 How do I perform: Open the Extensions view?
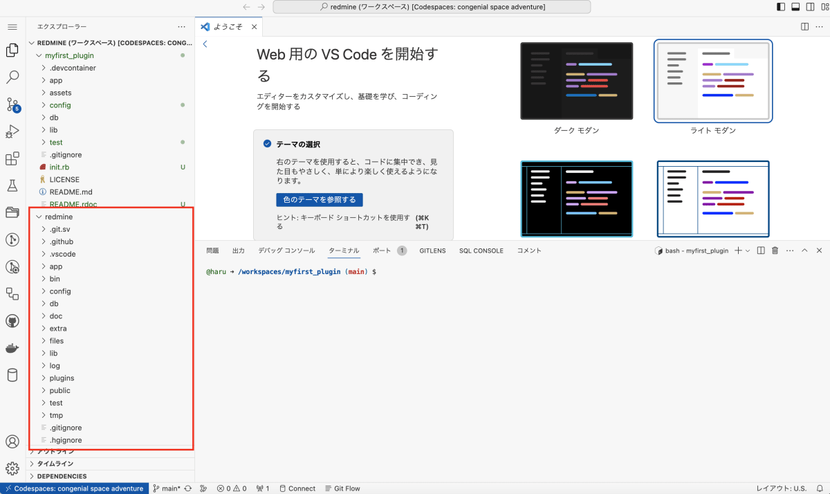coord(11,158)
